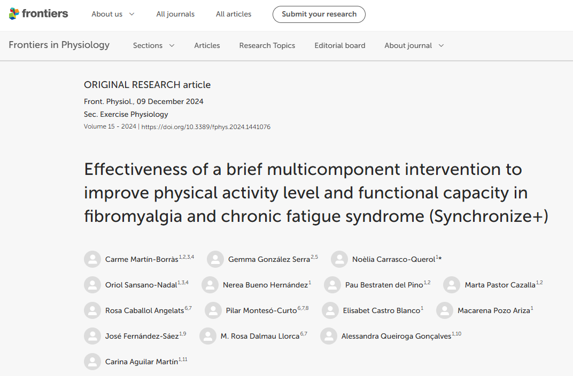
Task: Expand the About us chevron
Action: tap(132, 14)
